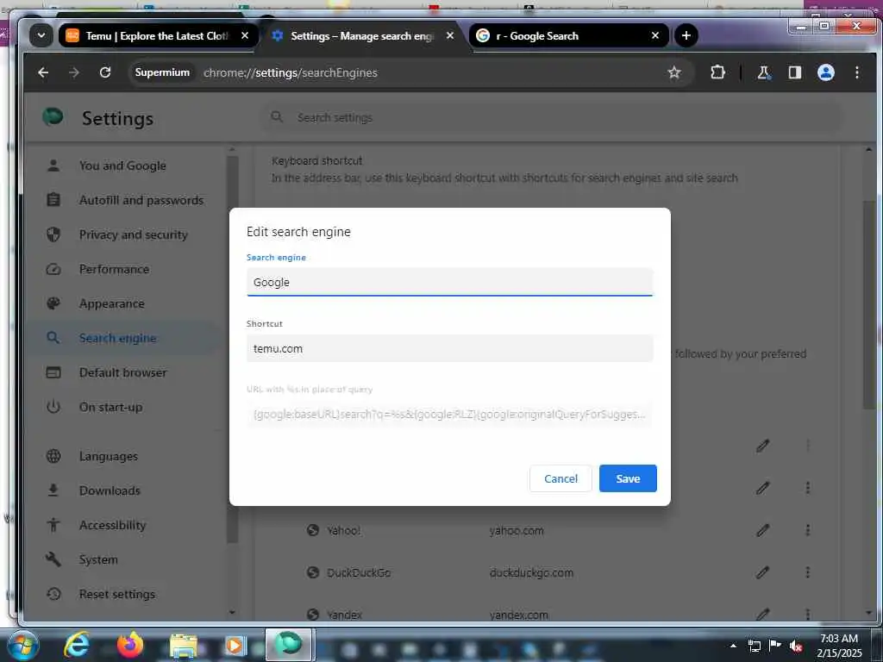Click the duckduckgo.com shortcut text
Image resolution: width=883 pixels, height=662 pixels.
(531, 572)
